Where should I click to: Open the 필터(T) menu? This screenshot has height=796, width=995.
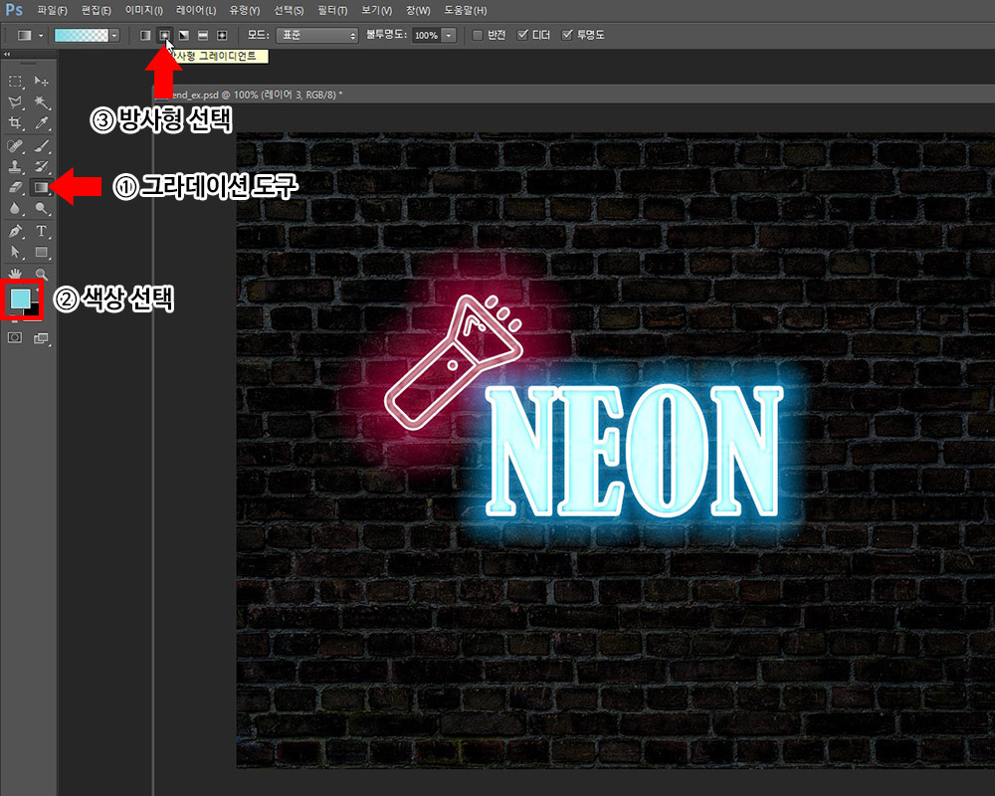(x=332, y=11)
